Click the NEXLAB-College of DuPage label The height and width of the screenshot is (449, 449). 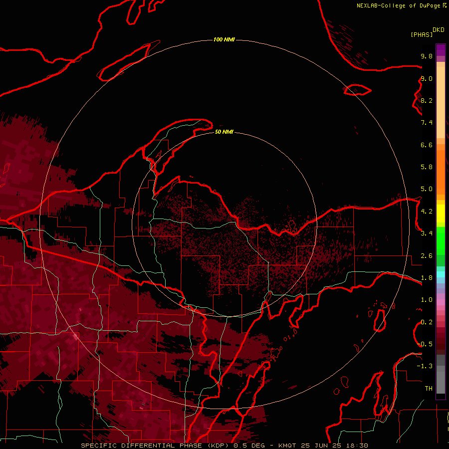coord(398,5)
